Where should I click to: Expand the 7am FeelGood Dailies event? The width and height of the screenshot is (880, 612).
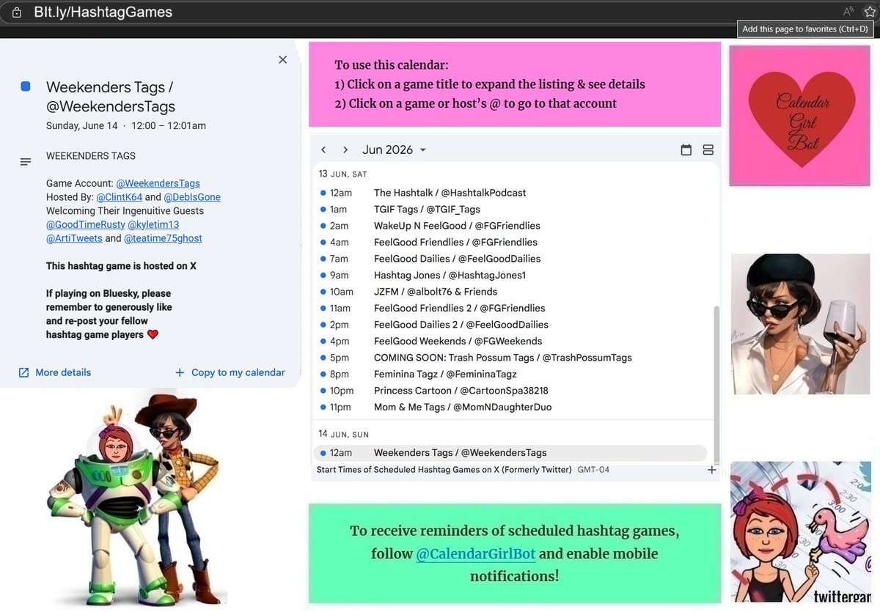pos(512,259)
